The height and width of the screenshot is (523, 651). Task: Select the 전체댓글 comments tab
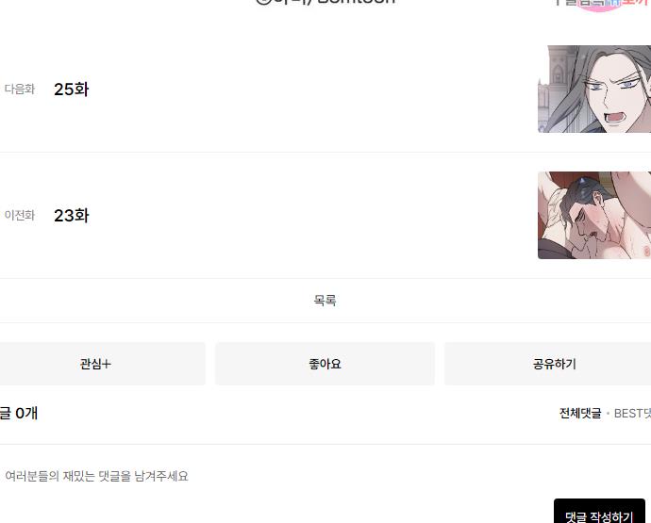(580, 413)
